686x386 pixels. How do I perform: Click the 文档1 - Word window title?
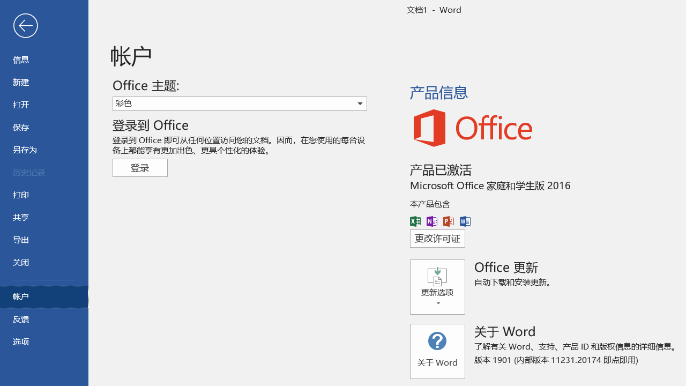(x=434, y=10)
